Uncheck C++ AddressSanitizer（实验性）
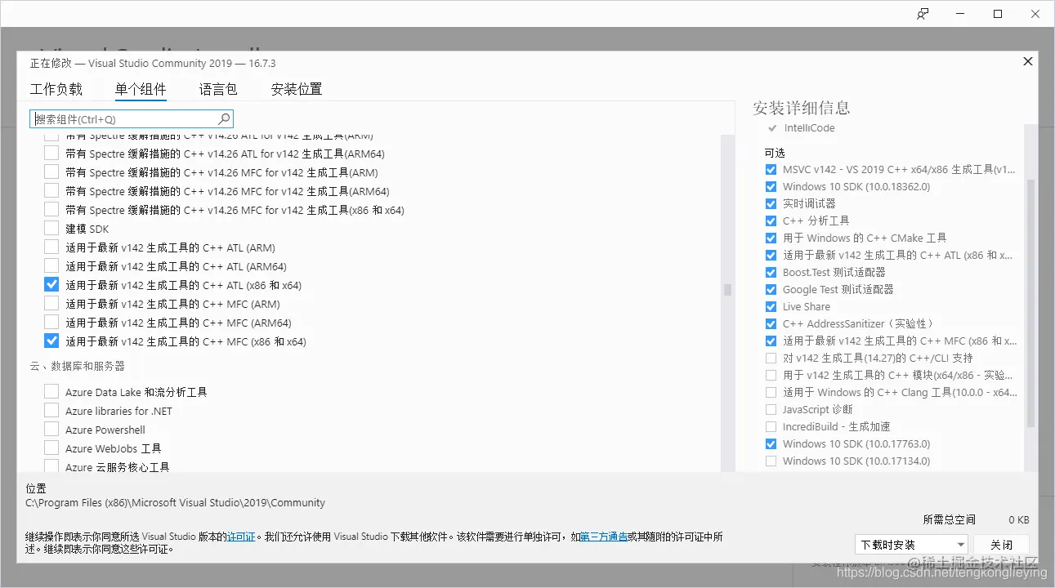 click(x=771, y=323)
